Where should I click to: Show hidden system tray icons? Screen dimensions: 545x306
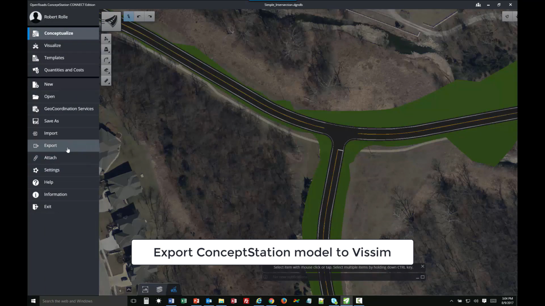click(x=451, y=301)
